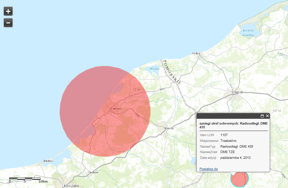Viewport: 288px width, 188px height.
Task: Select the small cyan-outlined red zone
Action: tap(239, 179)
